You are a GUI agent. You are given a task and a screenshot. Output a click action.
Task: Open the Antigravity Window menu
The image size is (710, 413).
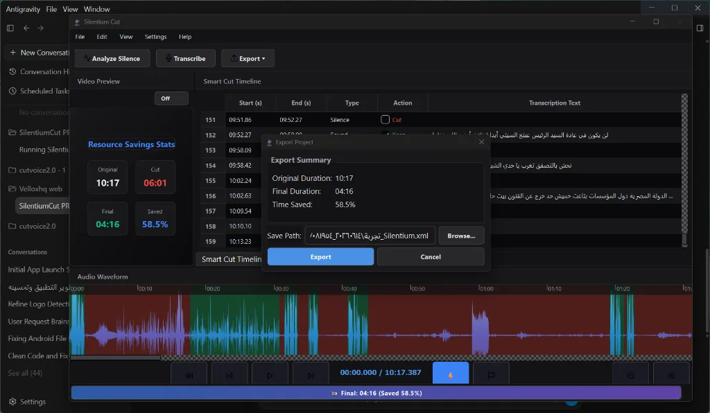[97, 9]
